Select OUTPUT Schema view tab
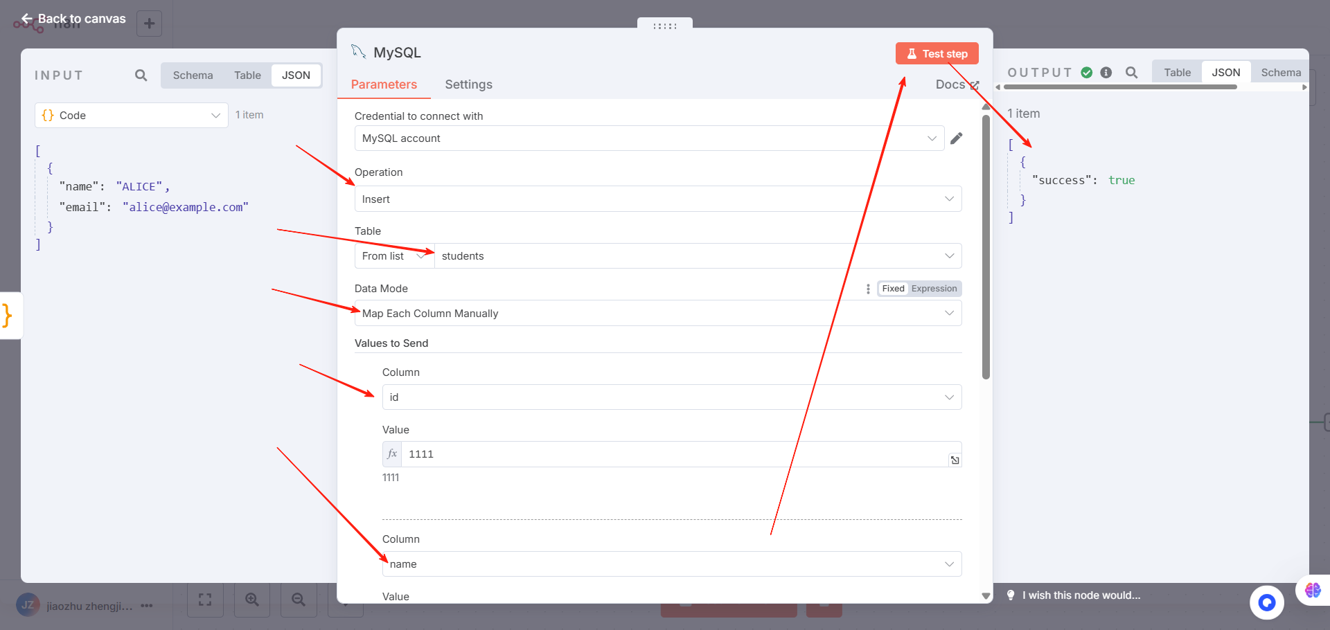 (1280, 72)
